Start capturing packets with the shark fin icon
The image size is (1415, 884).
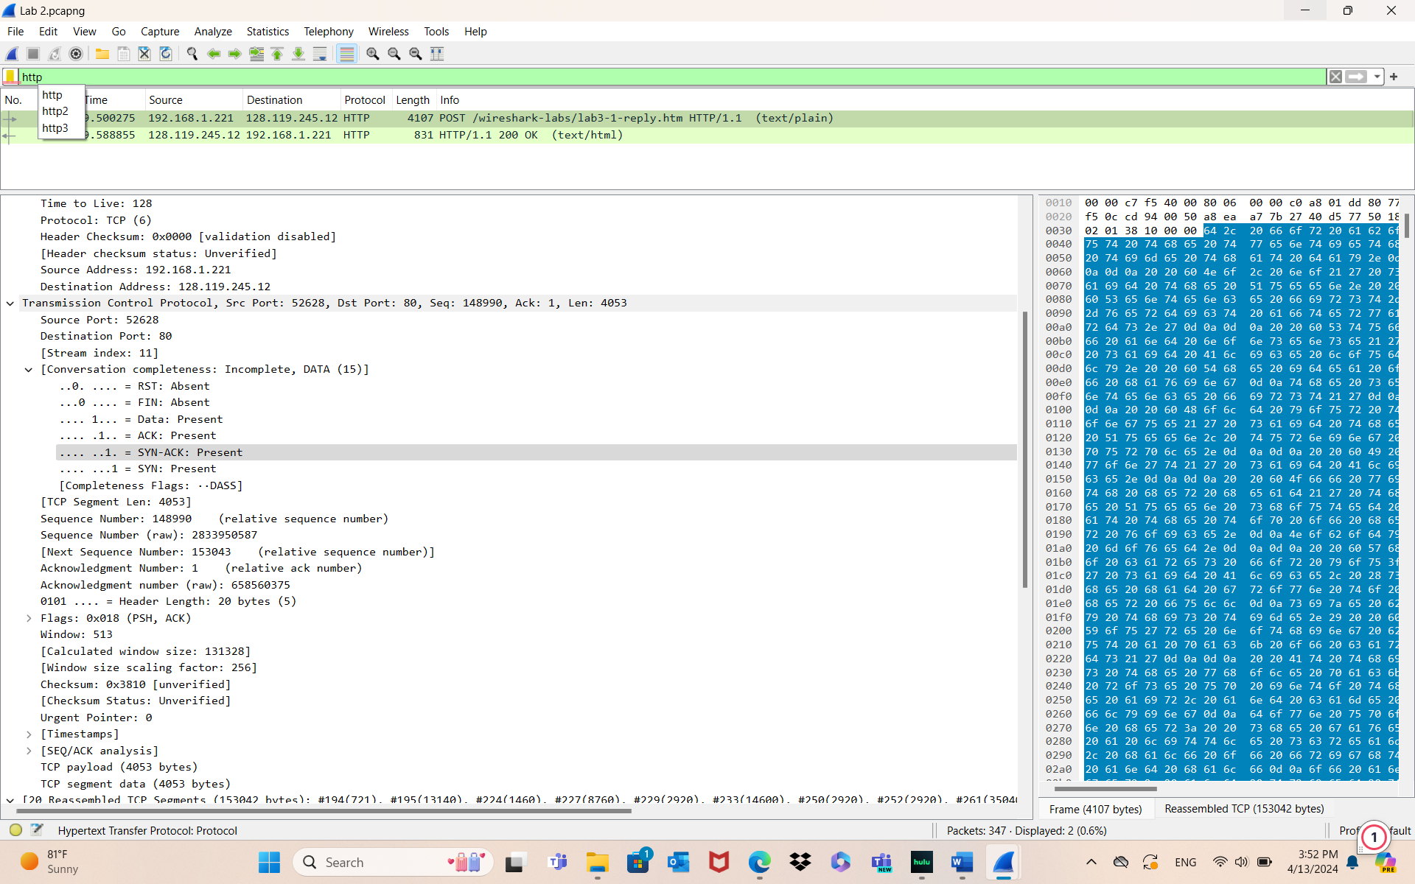tap(12, 54)
